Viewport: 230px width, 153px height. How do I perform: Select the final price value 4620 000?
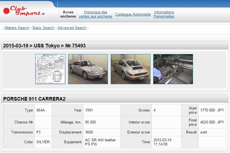tap(207, 122)
